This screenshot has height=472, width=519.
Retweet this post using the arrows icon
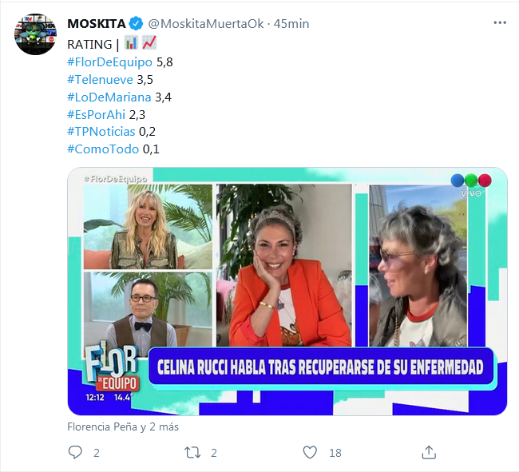192,452
